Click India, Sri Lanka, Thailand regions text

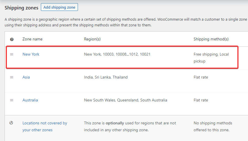tap(106, 77)
